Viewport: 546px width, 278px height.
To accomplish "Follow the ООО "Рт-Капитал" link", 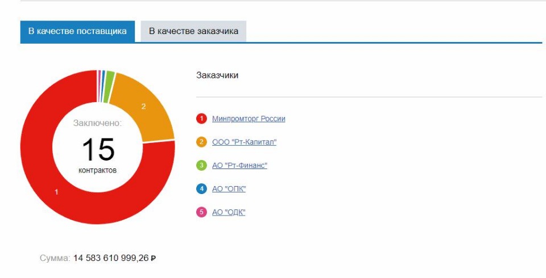I will click(x=244, y=142).
